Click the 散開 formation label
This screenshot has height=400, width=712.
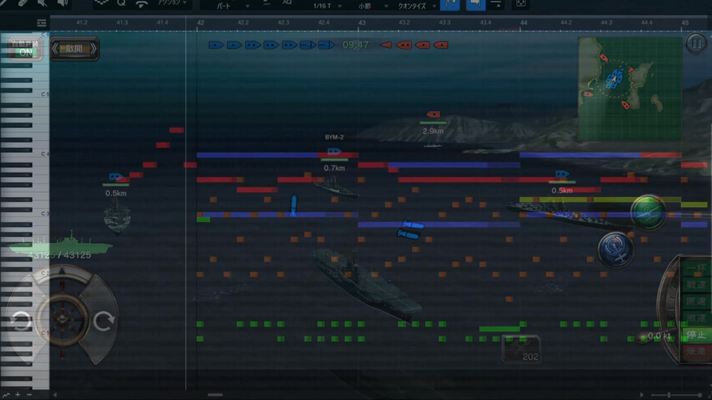(x=74, y=49)
